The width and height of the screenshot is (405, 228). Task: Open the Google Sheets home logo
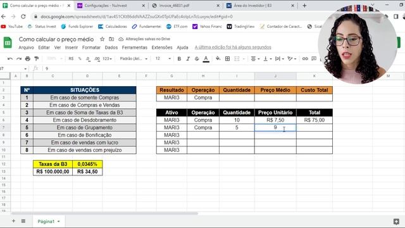click(x=8, y=42)
